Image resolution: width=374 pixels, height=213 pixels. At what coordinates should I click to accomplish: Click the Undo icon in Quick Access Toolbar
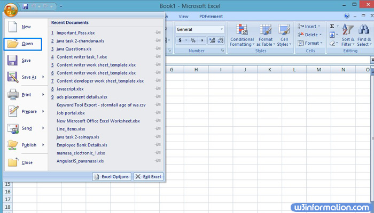coord(34,6)
